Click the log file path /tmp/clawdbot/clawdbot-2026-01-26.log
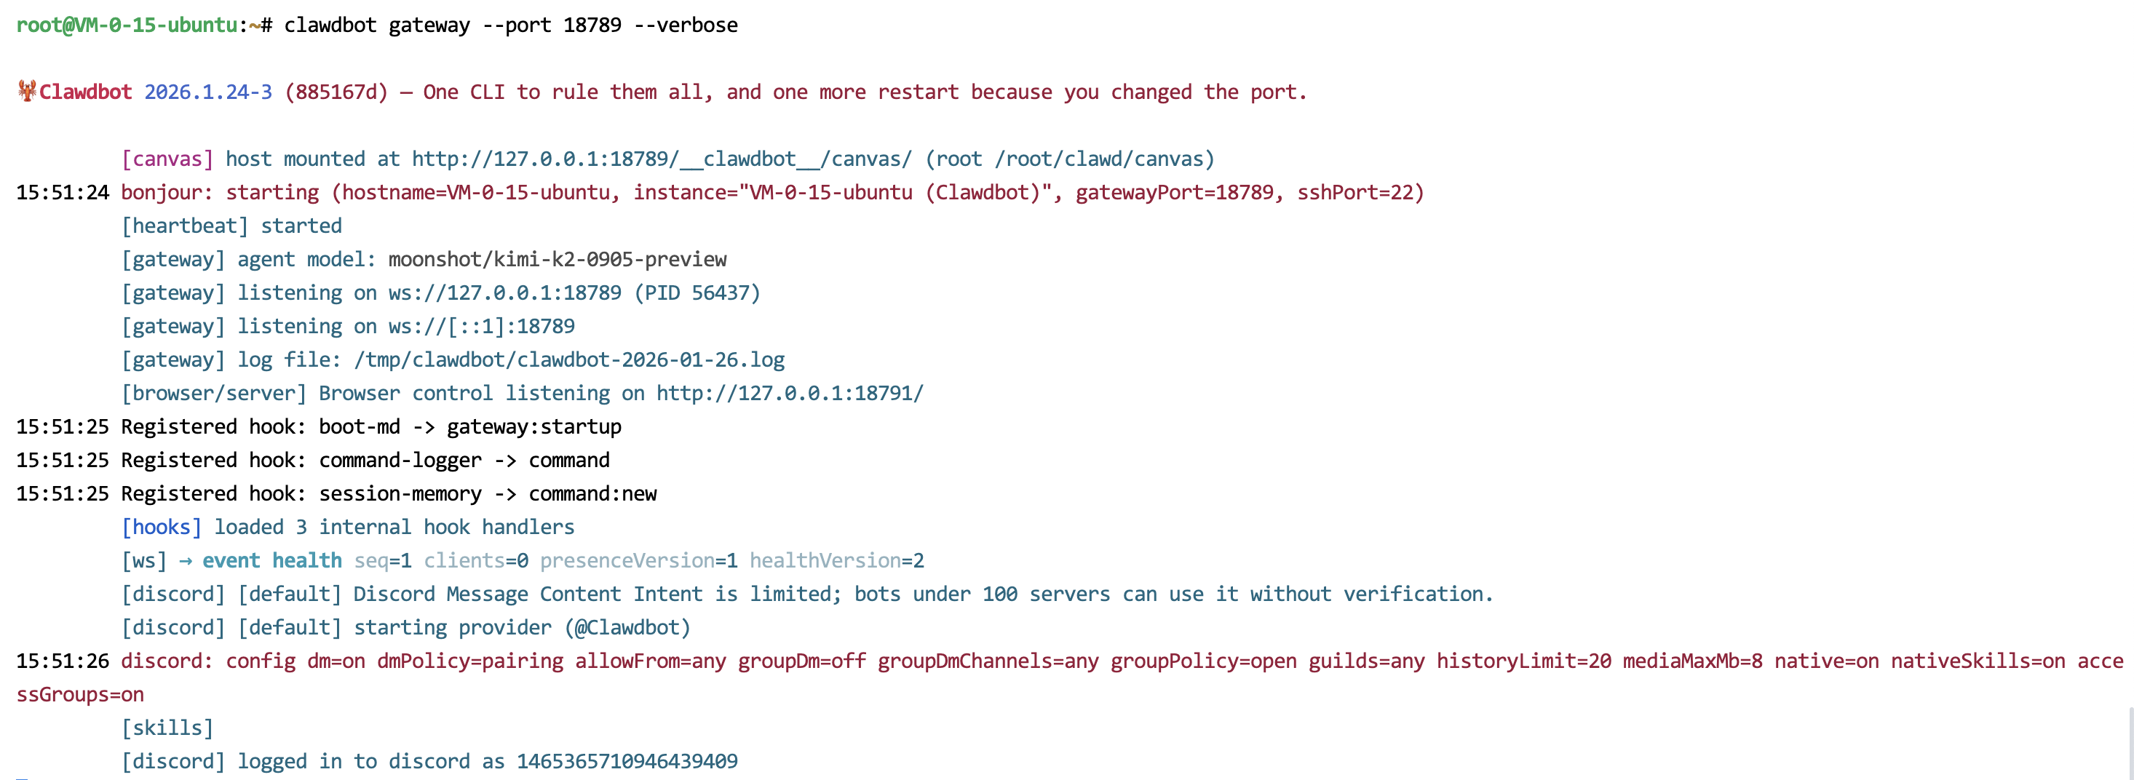Viewport: 2134px width, 780px height. [569, 360]
